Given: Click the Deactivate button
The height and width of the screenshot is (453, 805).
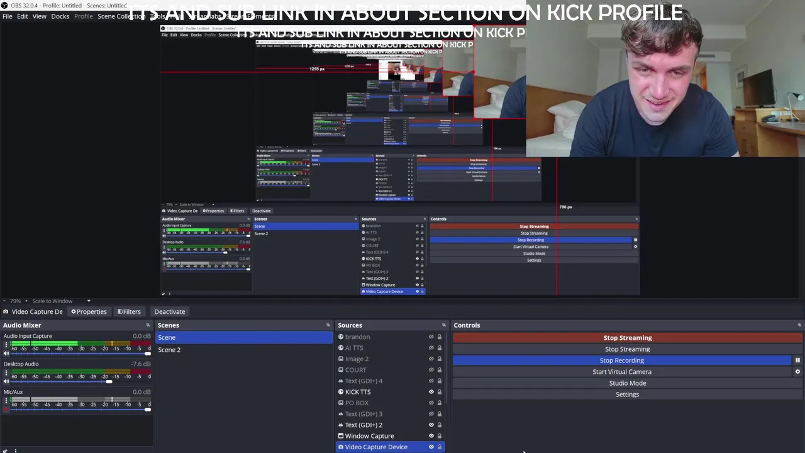Looking at the screenshot, I should 170,312.
